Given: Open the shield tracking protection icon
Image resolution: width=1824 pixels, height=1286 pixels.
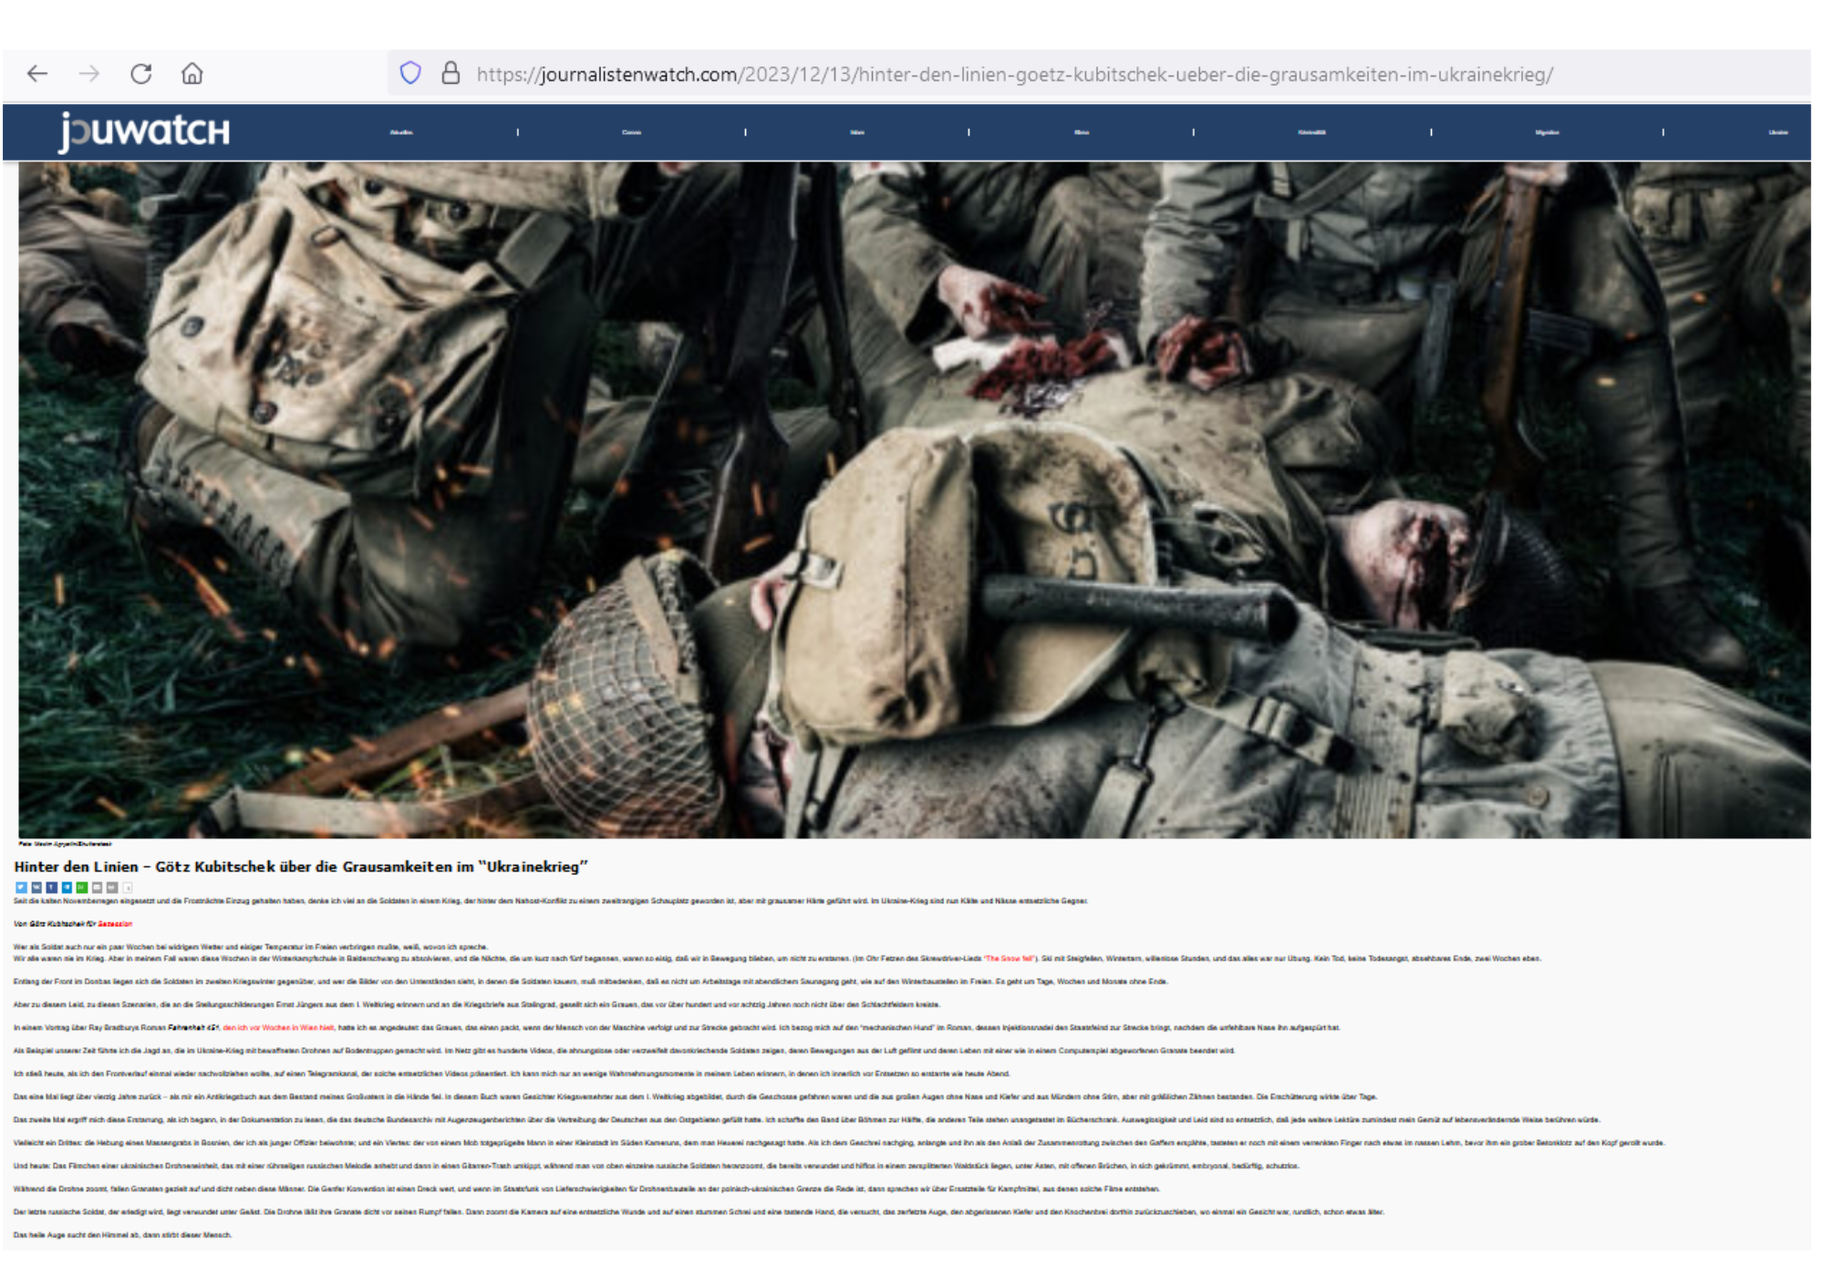Looking at the screenshot, I should pos(410,73).
